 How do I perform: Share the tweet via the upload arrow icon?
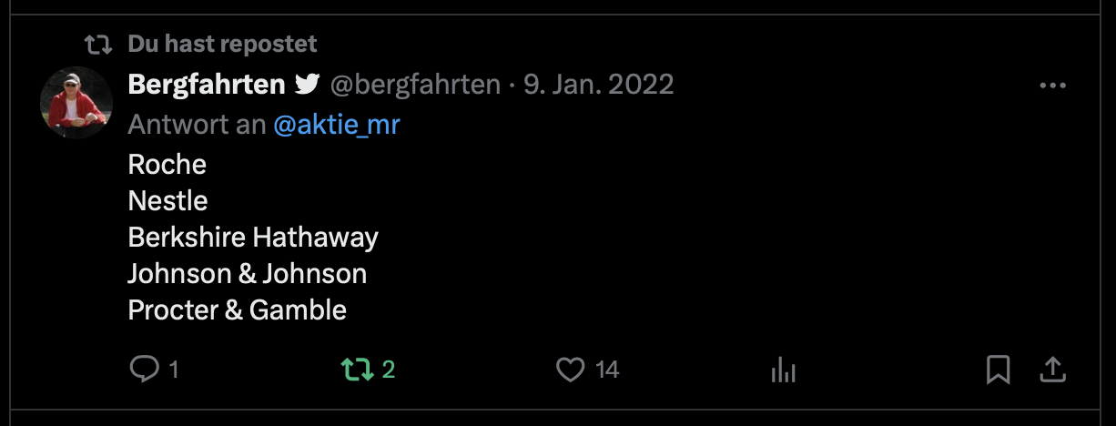(x=1052, y=369)
